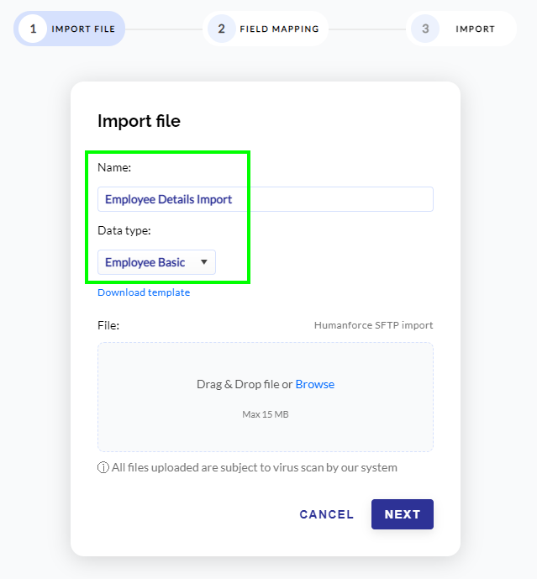Jump to the final Import step

475,29
